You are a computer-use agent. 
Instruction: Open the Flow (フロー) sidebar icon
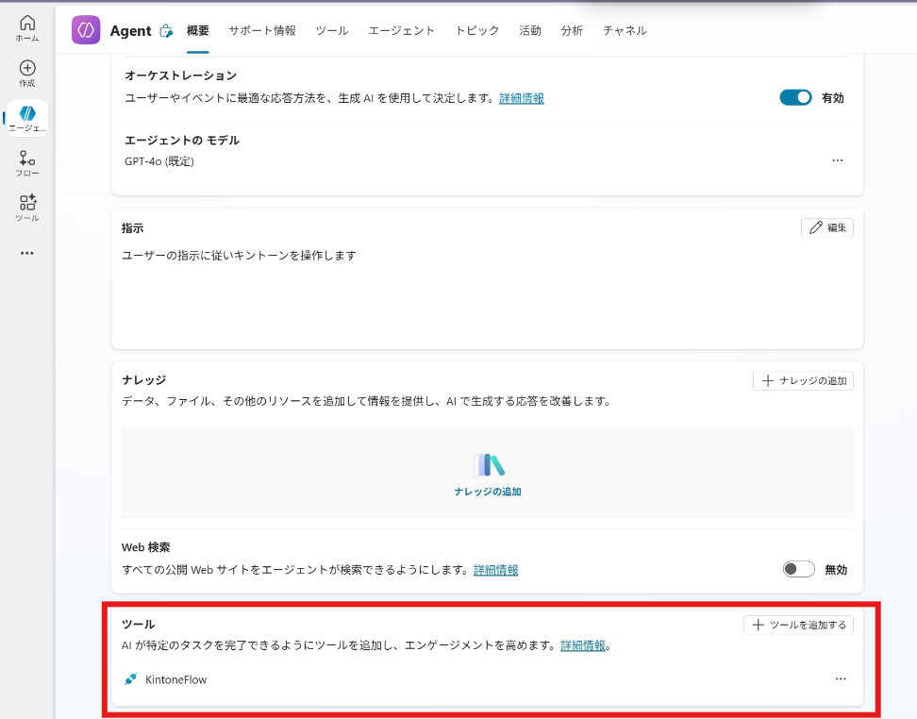[27, 159]
